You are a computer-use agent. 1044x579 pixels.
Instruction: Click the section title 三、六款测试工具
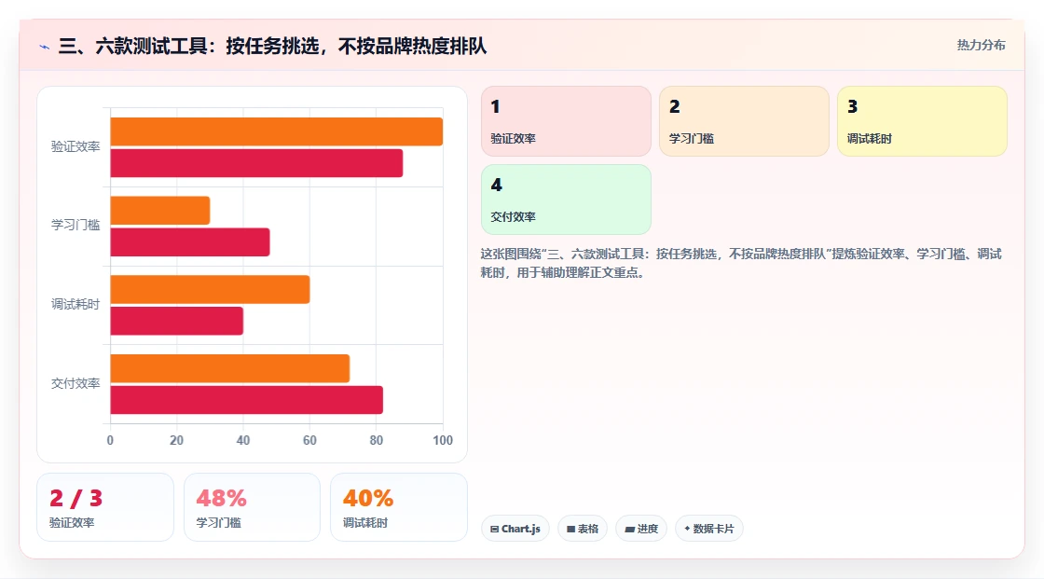pos(272,46)
